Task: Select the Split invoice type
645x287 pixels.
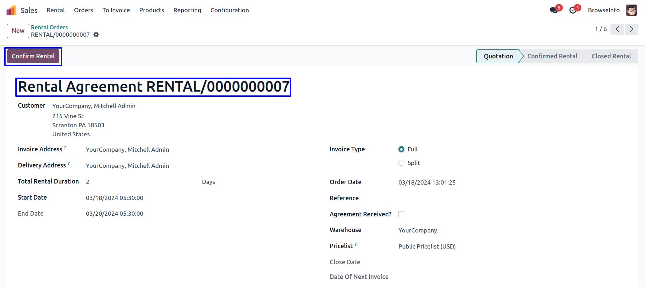Action: pos(401,163)
